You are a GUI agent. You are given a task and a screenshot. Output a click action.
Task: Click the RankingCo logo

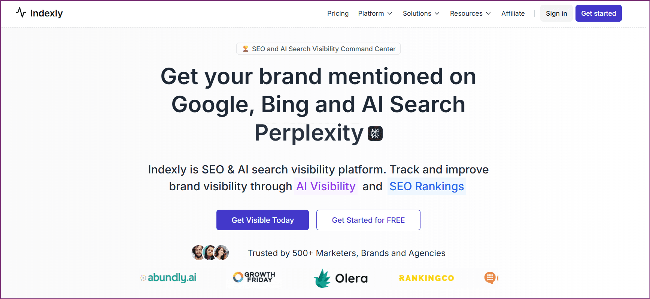426,278
